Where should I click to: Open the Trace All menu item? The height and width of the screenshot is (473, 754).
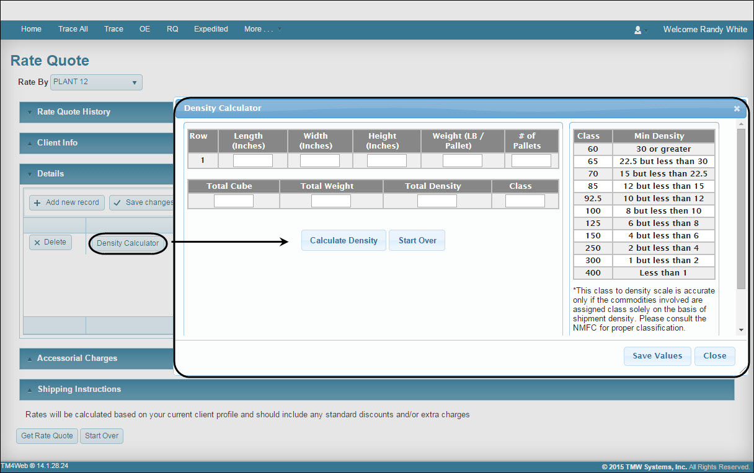click(73, 29)
